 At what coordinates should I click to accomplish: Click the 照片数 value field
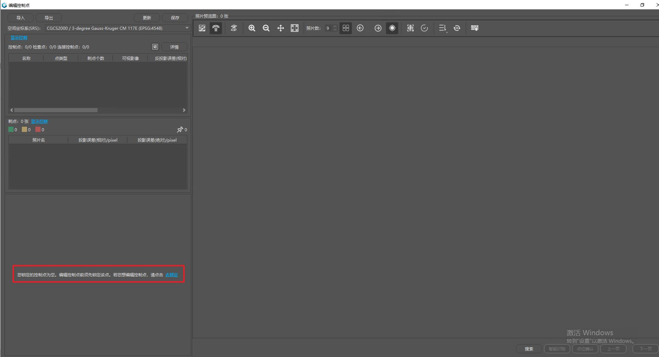[x=328, y=28]
